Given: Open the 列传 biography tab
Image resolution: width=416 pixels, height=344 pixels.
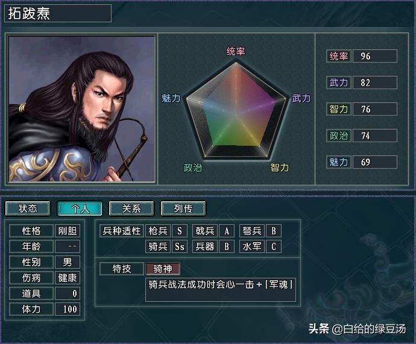Looking at the screenshot, I should 183,208.
